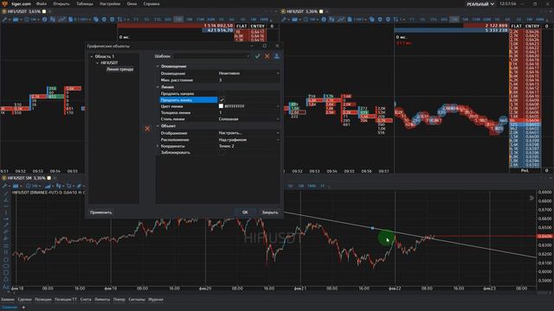The image size is (554, 311).
Task: Click pencil drawing icon in bottom chart toolbar
Action: tap(79, 186)
